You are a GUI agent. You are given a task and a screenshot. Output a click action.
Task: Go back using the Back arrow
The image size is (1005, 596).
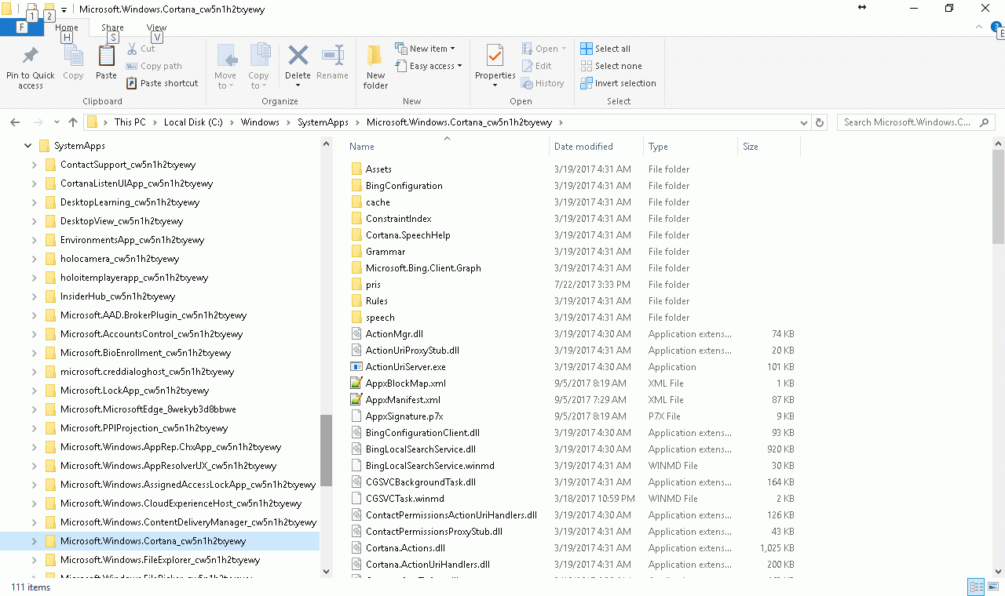click(x=15, y=122)
